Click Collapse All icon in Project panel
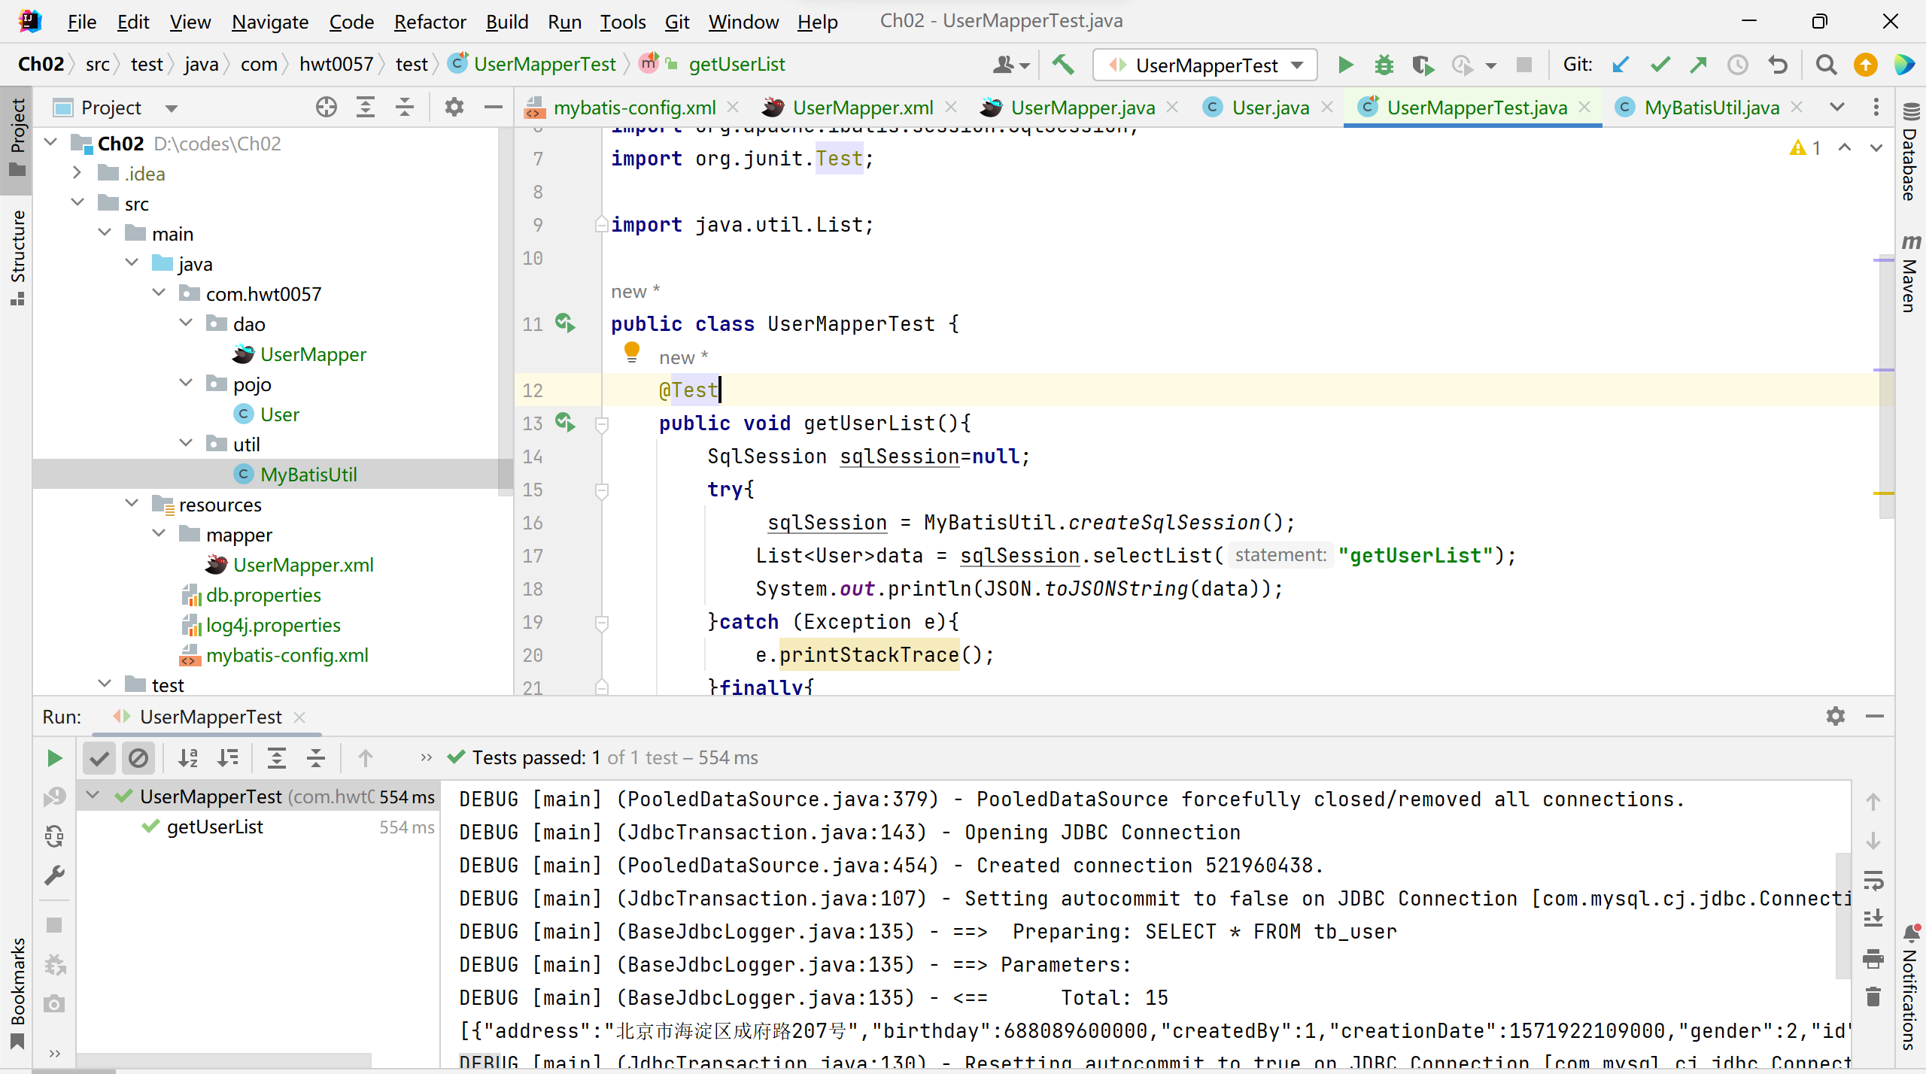 405,108
